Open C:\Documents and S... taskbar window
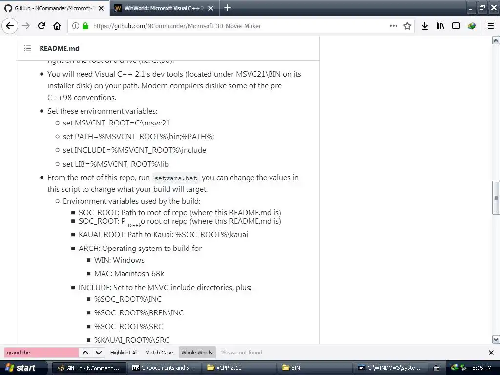This screenshot has height=375, width=500. point(164,368)
